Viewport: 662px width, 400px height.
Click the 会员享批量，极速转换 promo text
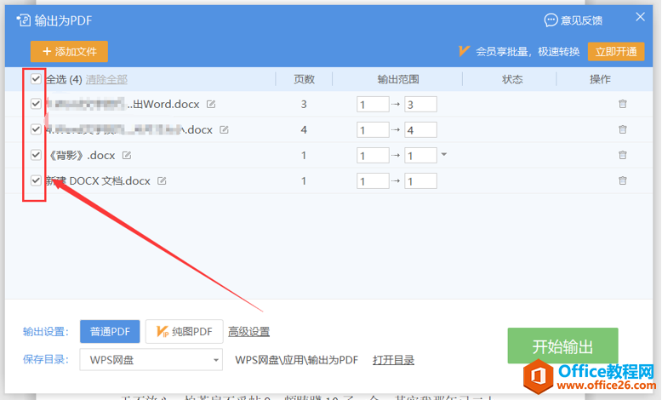(528, 52)
